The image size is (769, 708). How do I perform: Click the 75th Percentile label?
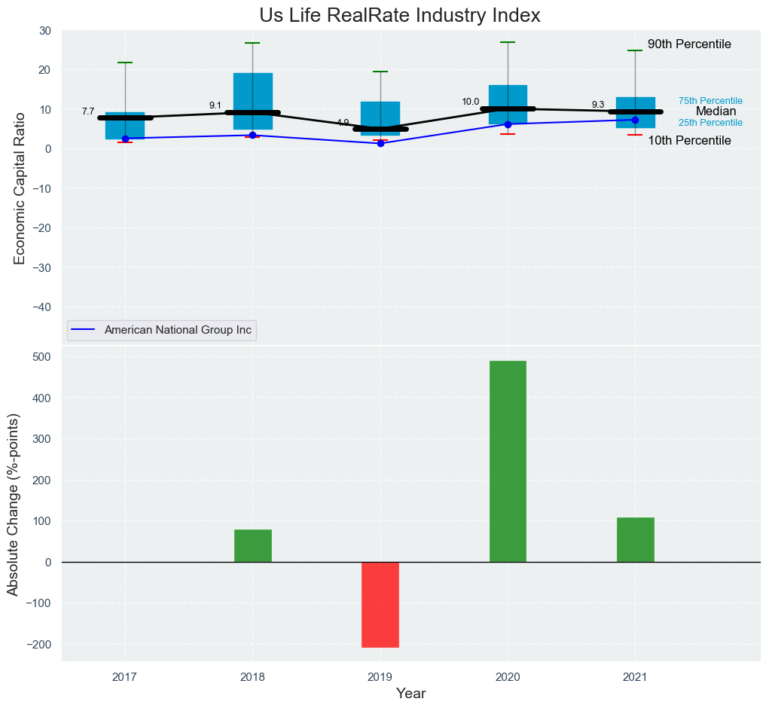click(x=710, y=101)
